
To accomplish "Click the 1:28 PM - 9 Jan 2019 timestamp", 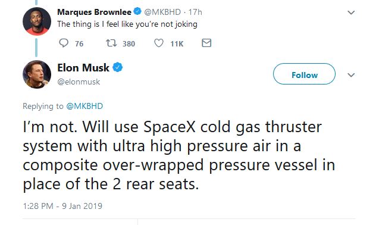I will point(62,206).
